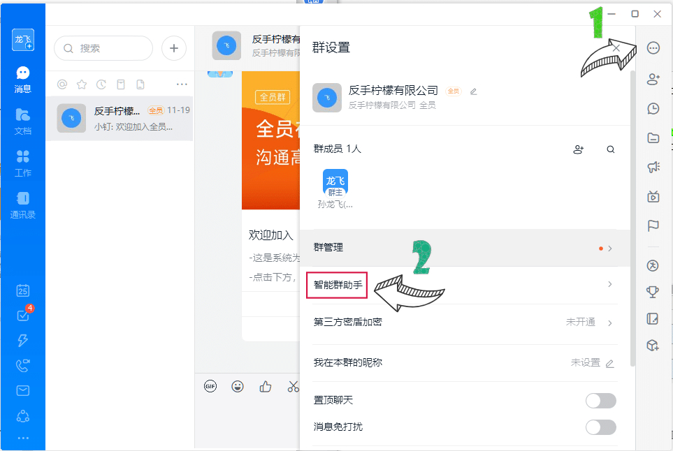Screen dimensions: 673x451
Task: Click the note edit icon in right toolbar
Action: 653,318
